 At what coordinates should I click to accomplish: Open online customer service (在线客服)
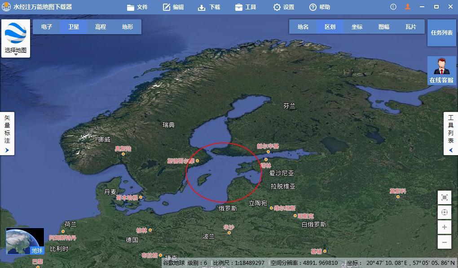pyautogui.click(x=442, y=71)
